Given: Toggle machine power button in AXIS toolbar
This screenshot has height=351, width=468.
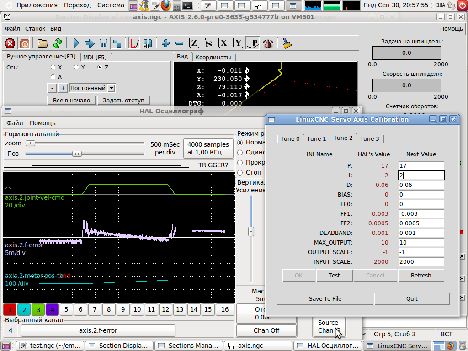Looking at the screenshot, I should [x=25, y=43].
